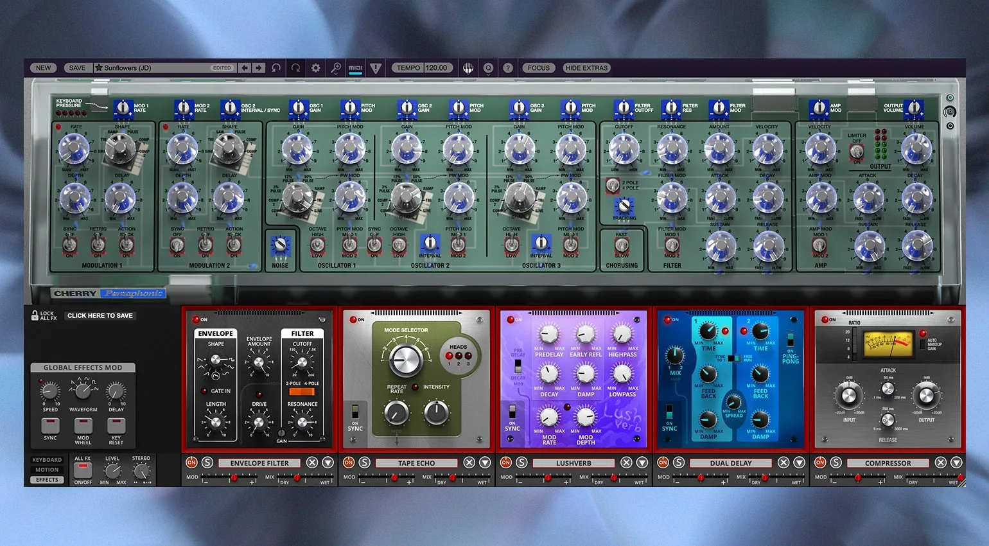
Task: Click the Lock All FX padlock icon
Action: tap(35, 315)
